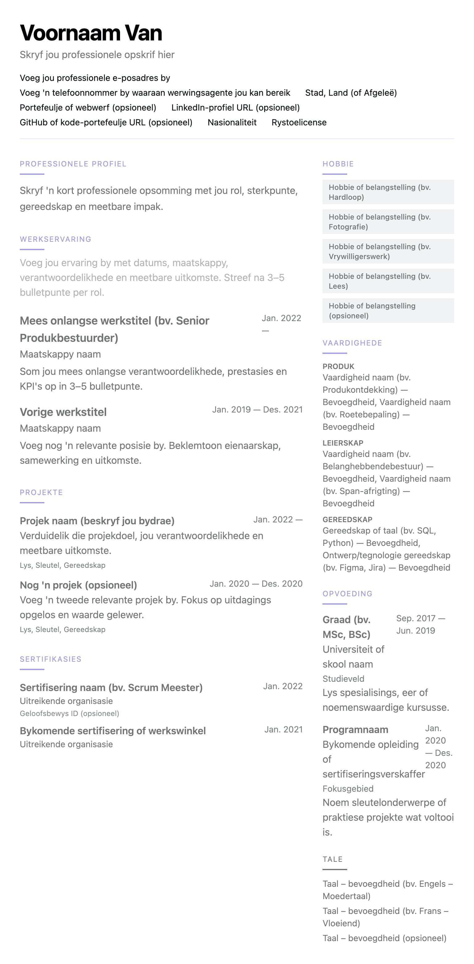
Task: Select the 'Projek naam (beskryf jou bydrae)' title
Action: pyautogui.click(x=97, y=521)
